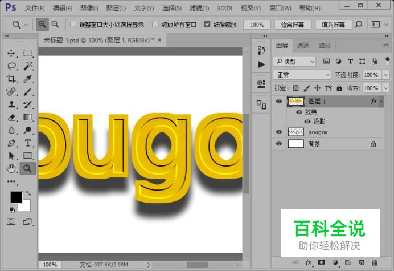The height and width of the screenshot is (271, 394).
Task: Click the zoom-out mode icon
Action: click(x=55, y=24)
